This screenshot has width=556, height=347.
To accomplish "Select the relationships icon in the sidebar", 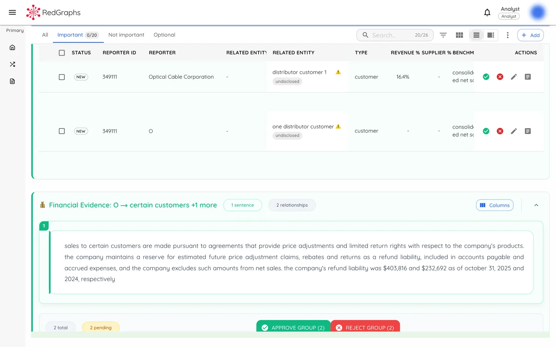I will (x=12, y=64).
